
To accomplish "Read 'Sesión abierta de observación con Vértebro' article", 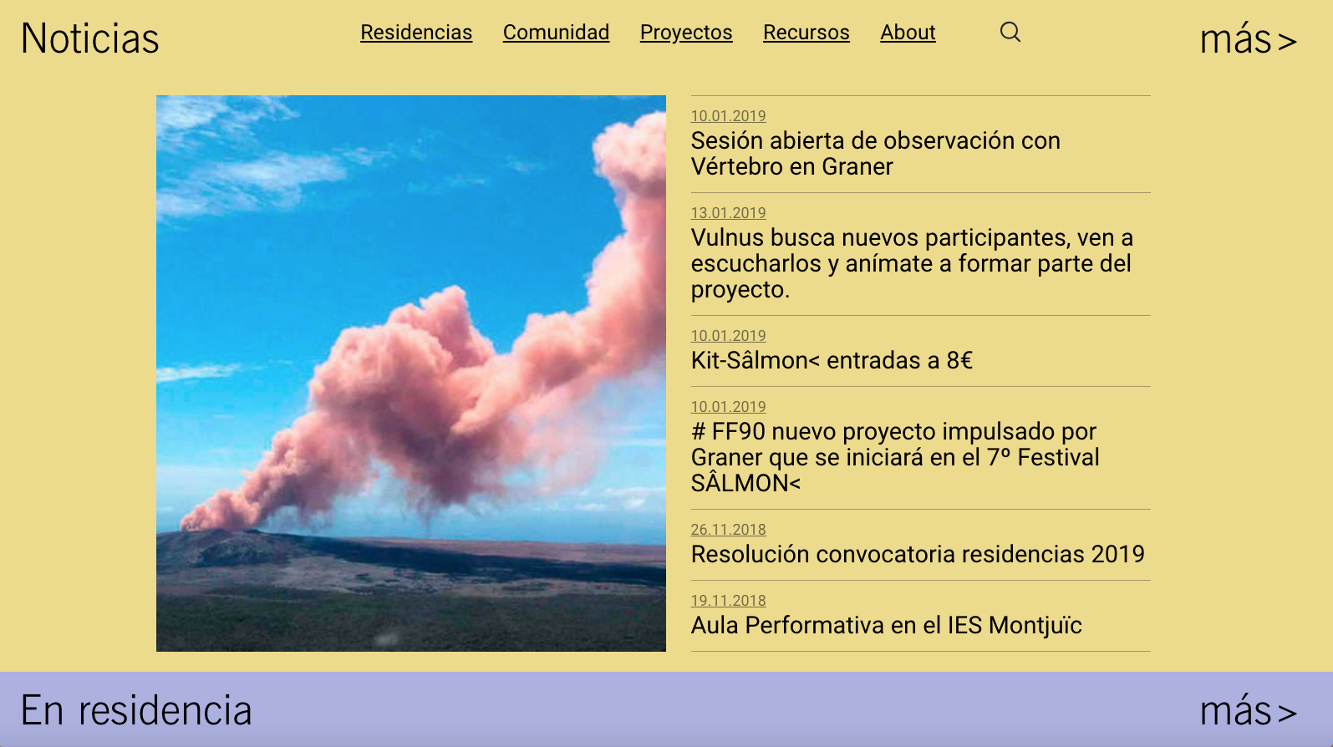I will [875, 154].
